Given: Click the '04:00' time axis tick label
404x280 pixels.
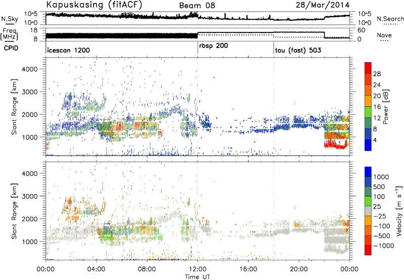Looking at the screenshot, I should tap(96, 269).
